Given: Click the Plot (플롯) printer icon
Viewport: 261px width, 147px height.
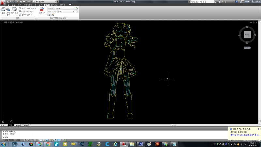Looking at the screenshot, I should pos(3,9).
